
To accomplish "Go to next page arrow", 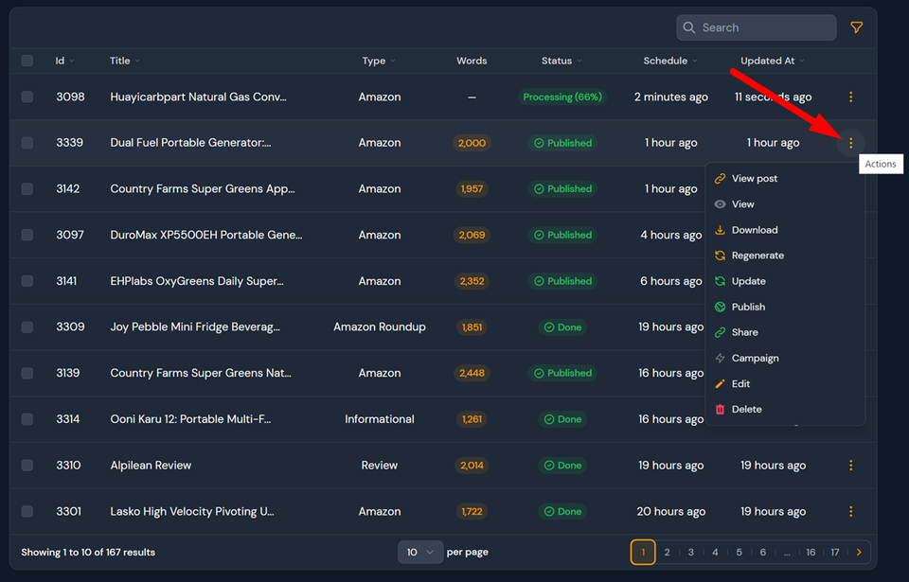I will click(859, 552).
